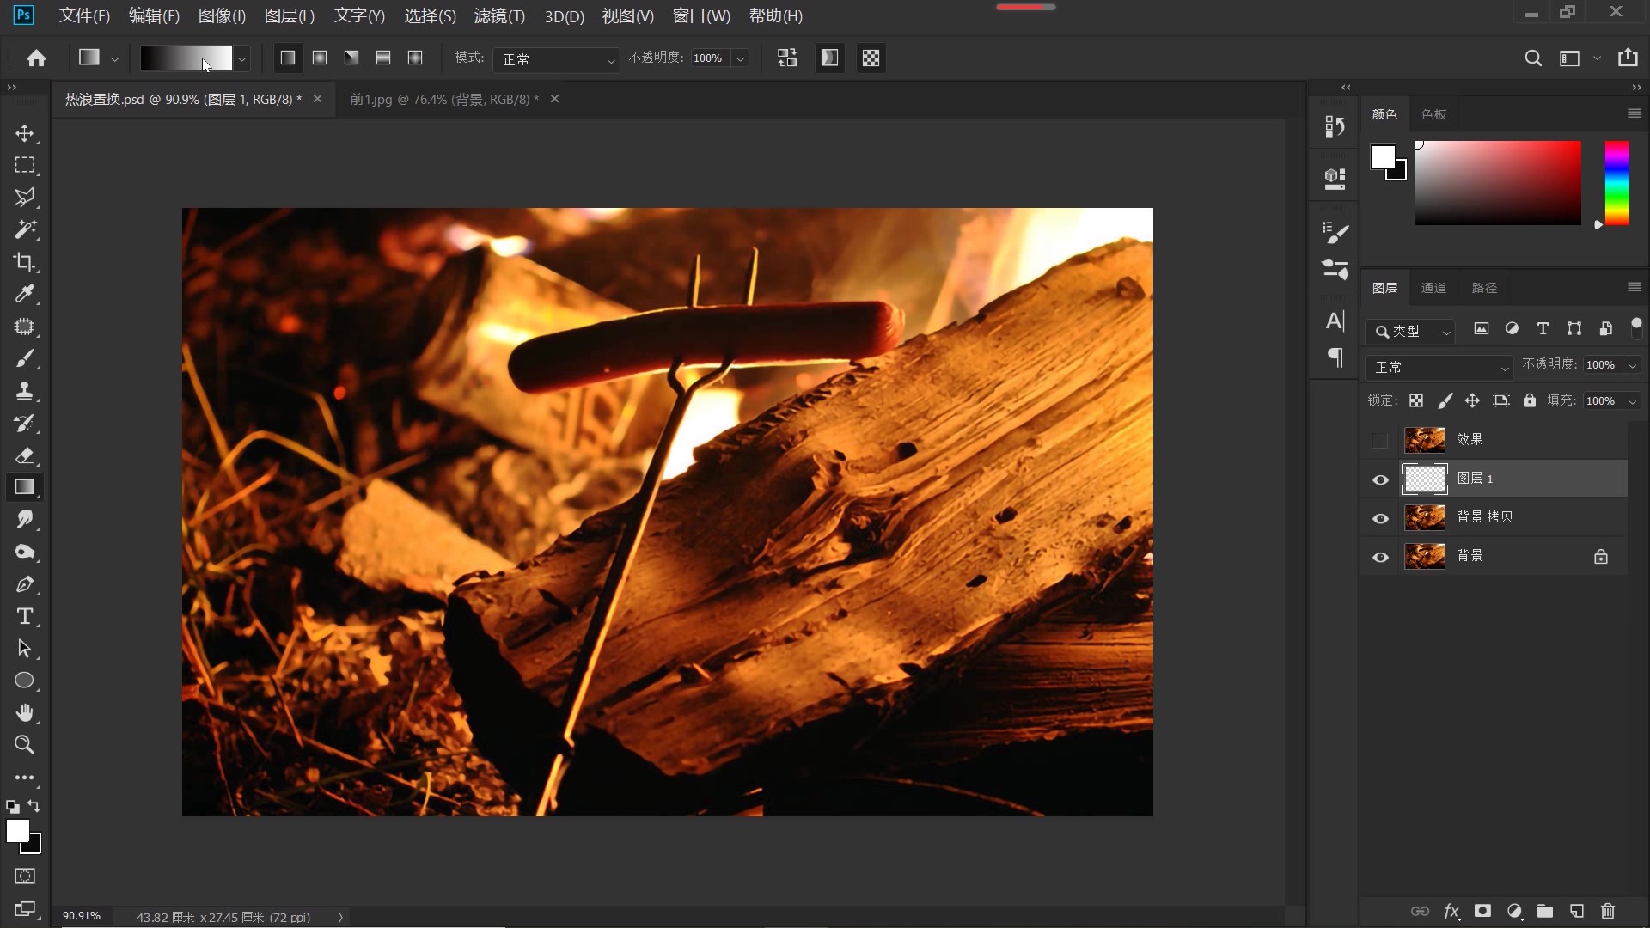Open the layer blend mode dropdown
Image resolution: width=1650 pixels, height=928 pixels.
click(1439, 367)
